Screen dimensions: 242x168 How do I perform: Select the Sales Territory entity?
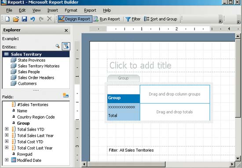pyautogui.click(x=36, y=54)
